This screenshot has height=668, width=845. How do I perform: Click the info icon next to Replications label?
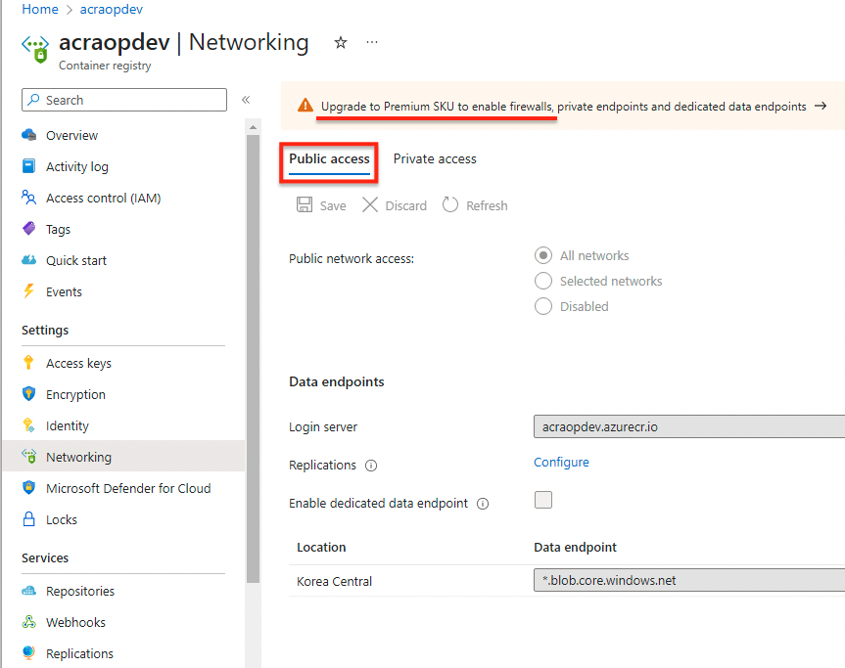(371, 466)
